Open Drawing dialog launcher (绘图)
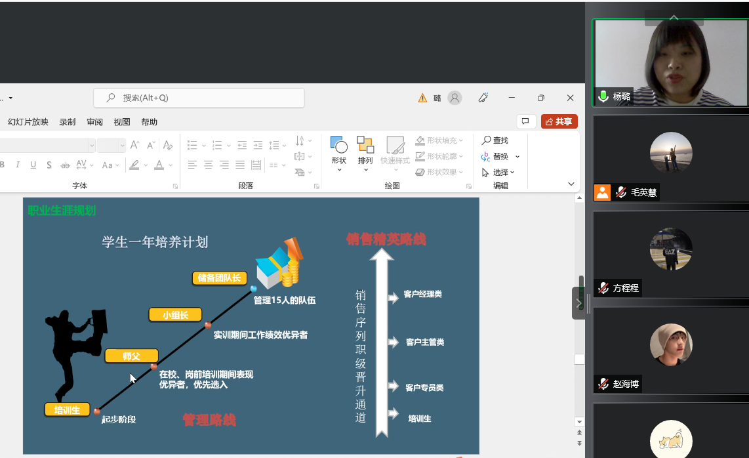 (x=468, y=186)
